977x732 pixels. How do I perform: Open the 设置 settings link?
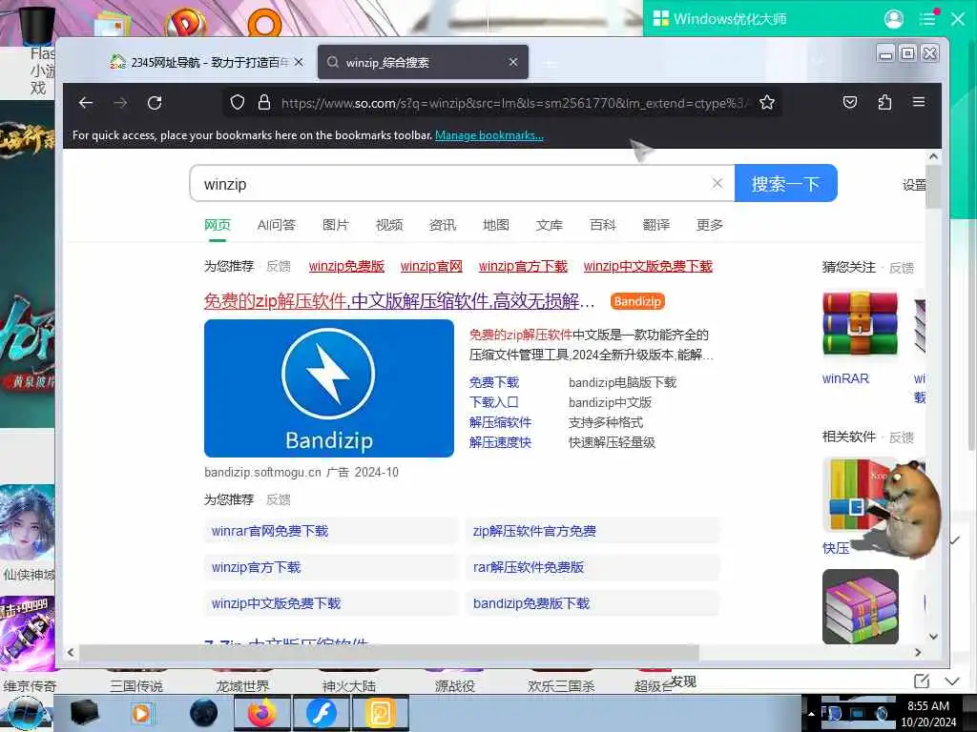click(914, 185)
